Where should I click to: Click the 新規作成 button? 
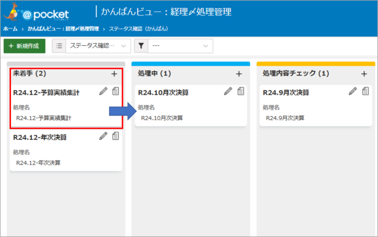tap(24, 46)
